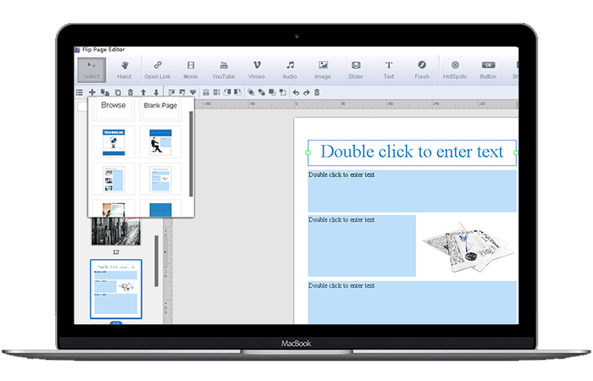
Task: Click the template popup's vertical scrollbar
Action: tap(191, 152)
